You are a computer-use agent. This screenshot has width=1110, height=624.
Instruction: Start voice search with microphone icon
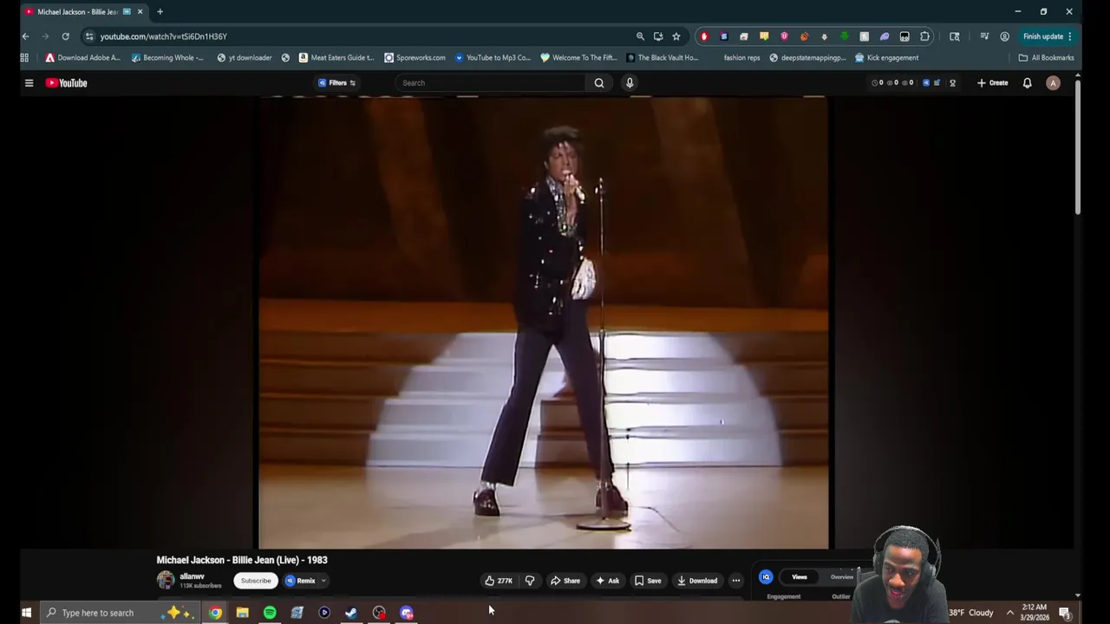click(630, 83)
